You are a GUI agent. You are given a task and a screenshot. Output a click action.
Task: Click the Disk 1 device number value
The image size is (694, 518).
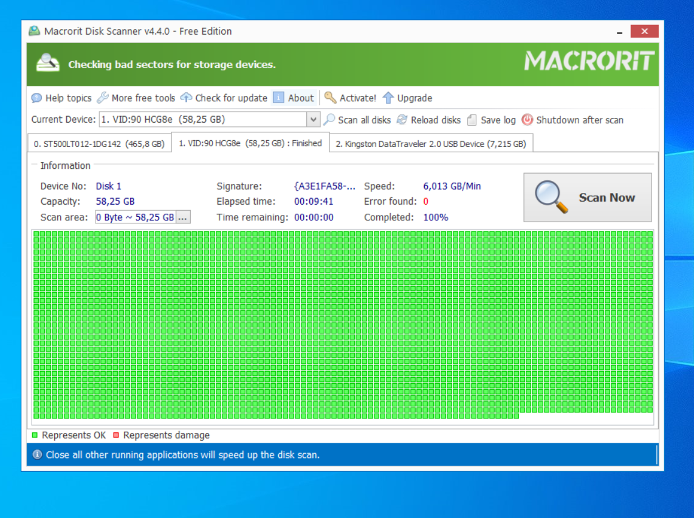108,186
